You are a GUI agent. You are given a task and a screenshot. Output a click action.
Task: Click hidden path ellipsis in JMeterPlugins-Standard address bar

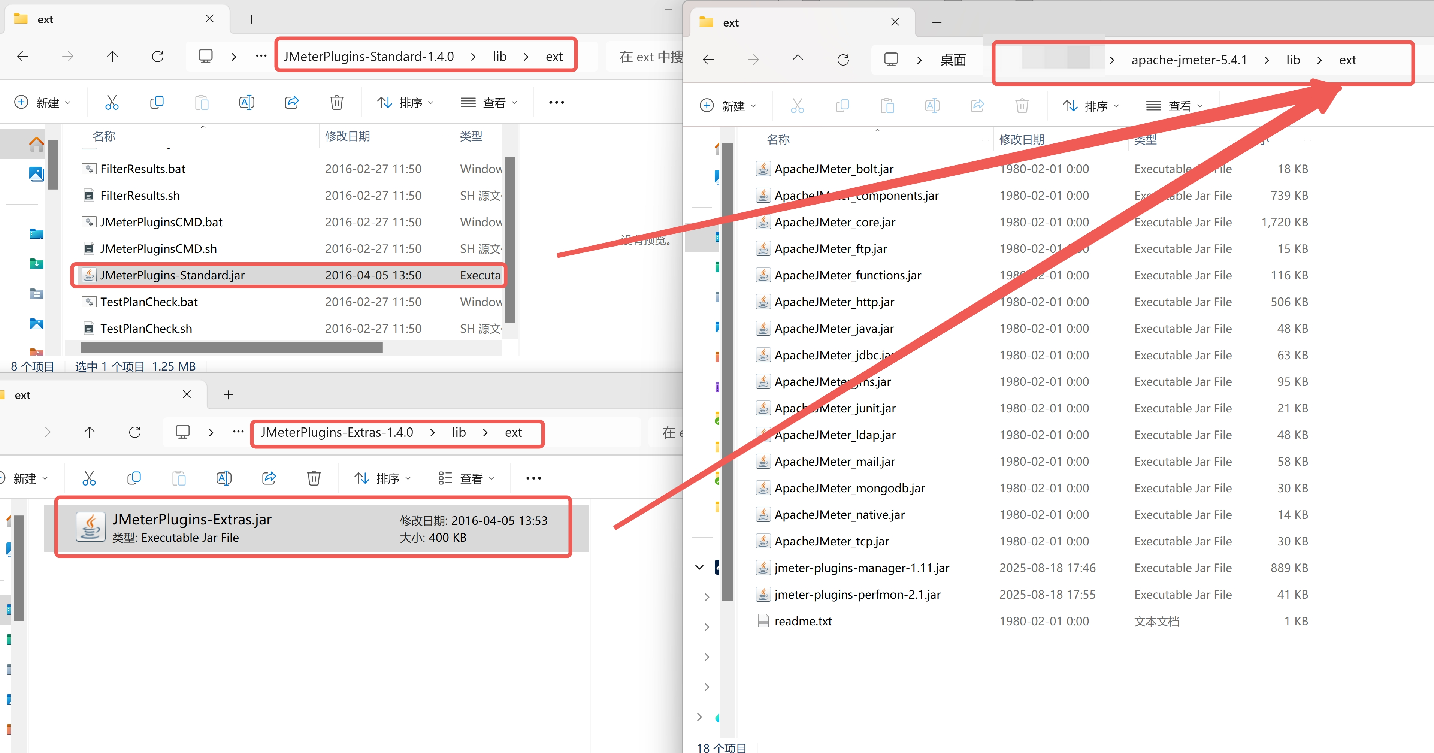pyautogui.click(x=261, y=56)
